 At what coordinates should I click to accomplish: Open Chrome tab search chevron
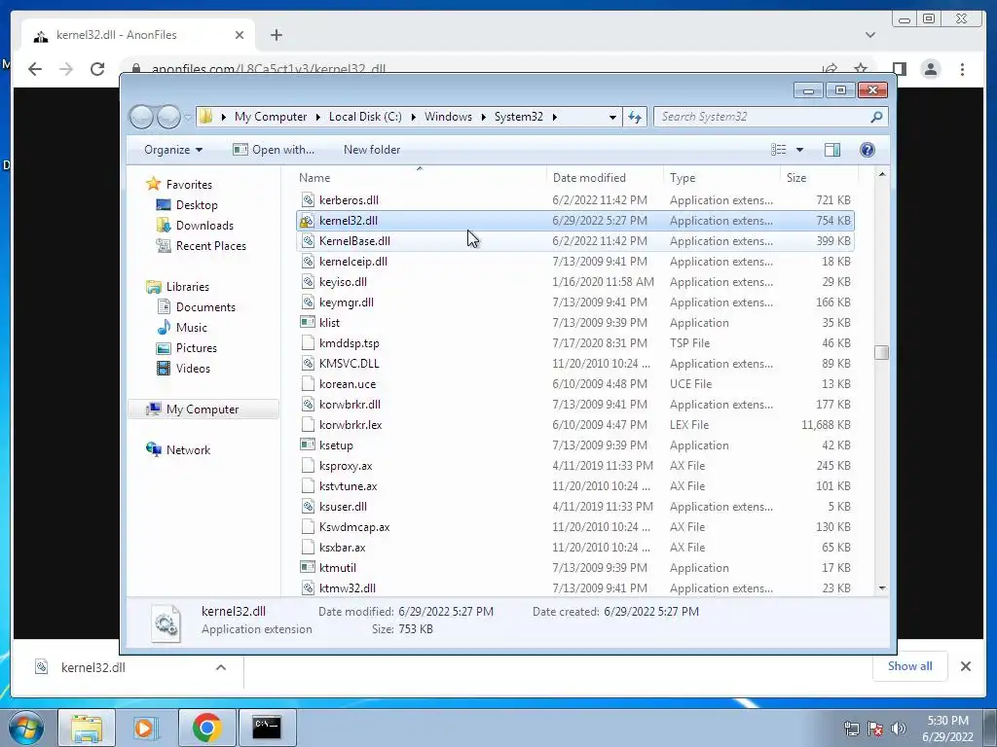pos(870,35)
